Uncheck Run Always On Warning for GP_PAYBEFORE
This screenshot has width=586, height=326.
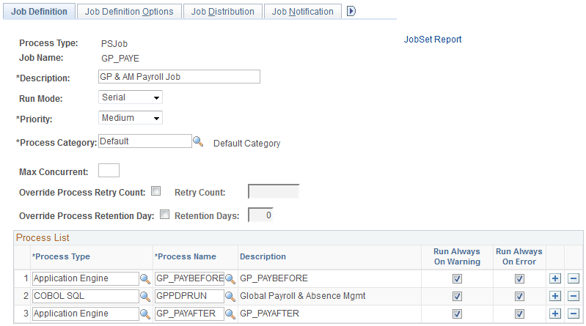coord(457,278)
